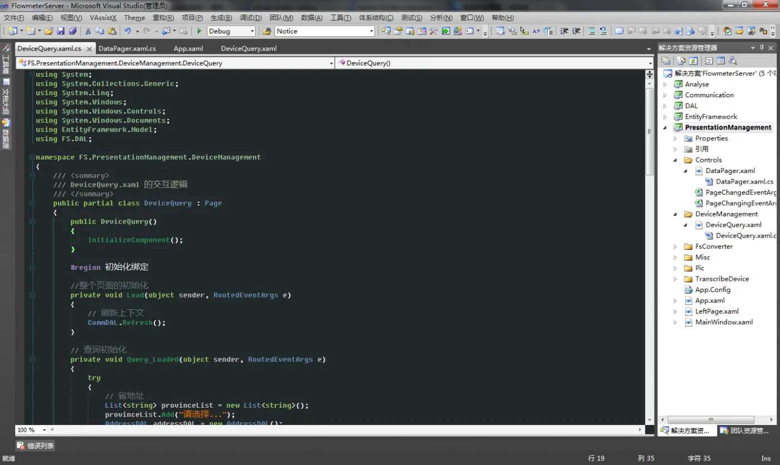Collapse the DeviceQuery class outline marker
The height and width of the screenshot is (465, 780).
(x=31, y=204)
